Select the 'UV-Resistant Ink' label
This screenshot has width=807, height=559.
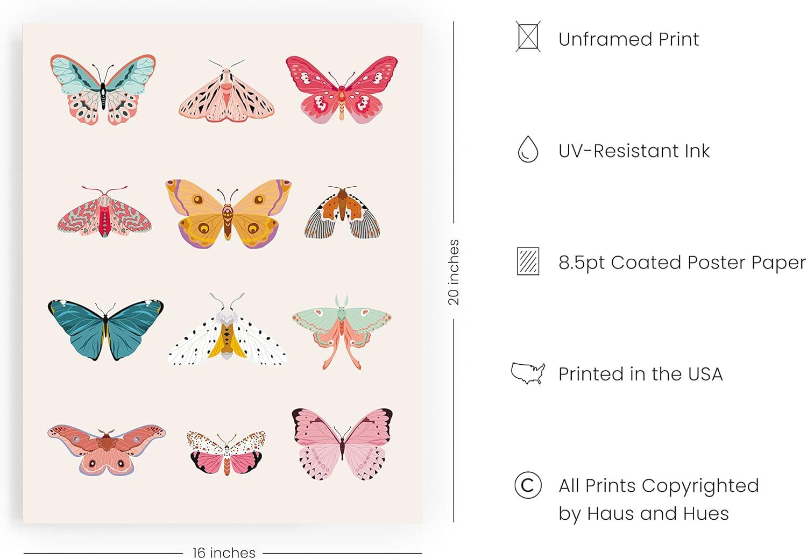coord(634,151)
